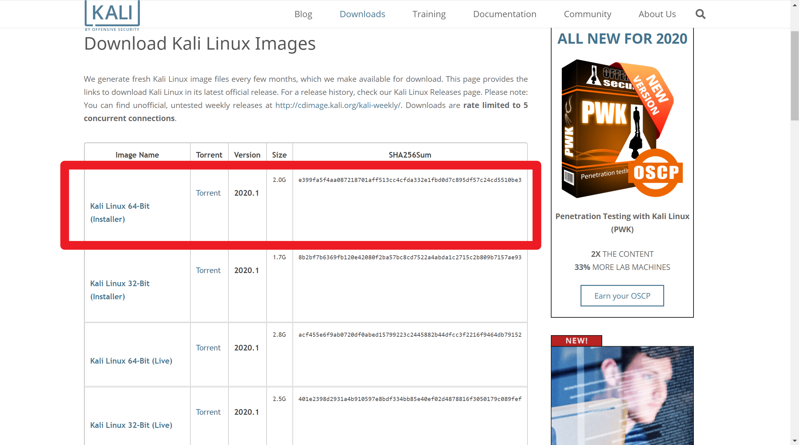
Task: Click the Earn your OSCP button
Action: pyautogui.click(x=622, y=296)
